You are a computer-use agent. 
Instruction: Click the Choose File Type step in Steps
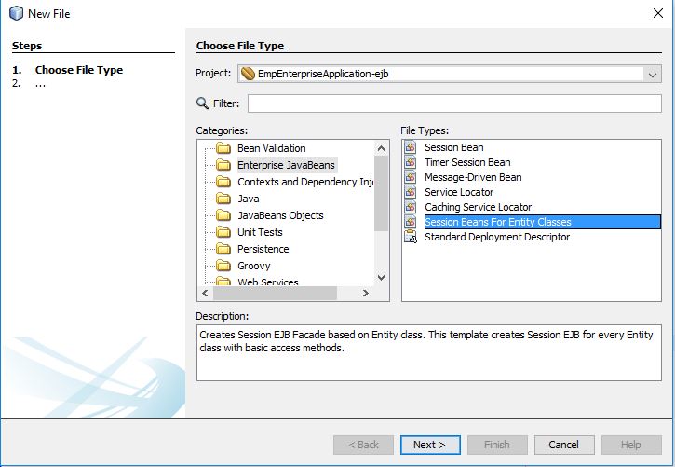pyautogui.click(x=79, y=70)
